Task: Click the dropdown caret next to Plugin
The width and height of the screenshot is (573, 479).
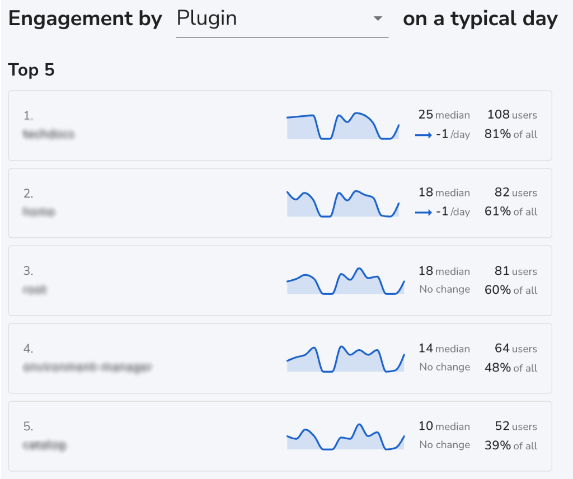Action: pos(379,18)
